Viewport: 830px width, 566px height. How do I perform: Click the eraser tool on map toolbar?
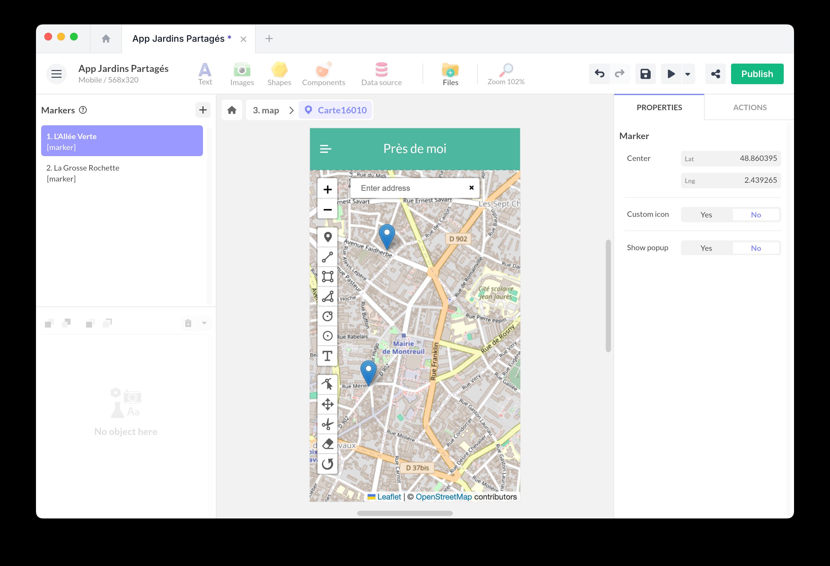(328, 444)
